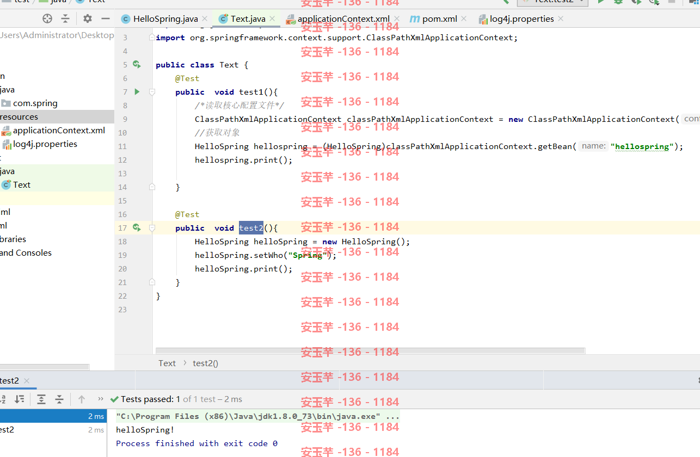This screenshot has height=457, width=700.
Task: Click the Chinese comment on line 10
Action: coord(217,133)
